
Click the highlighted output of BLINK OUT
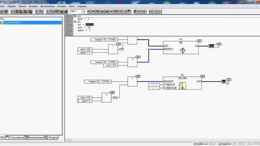(x=224, y=82)
